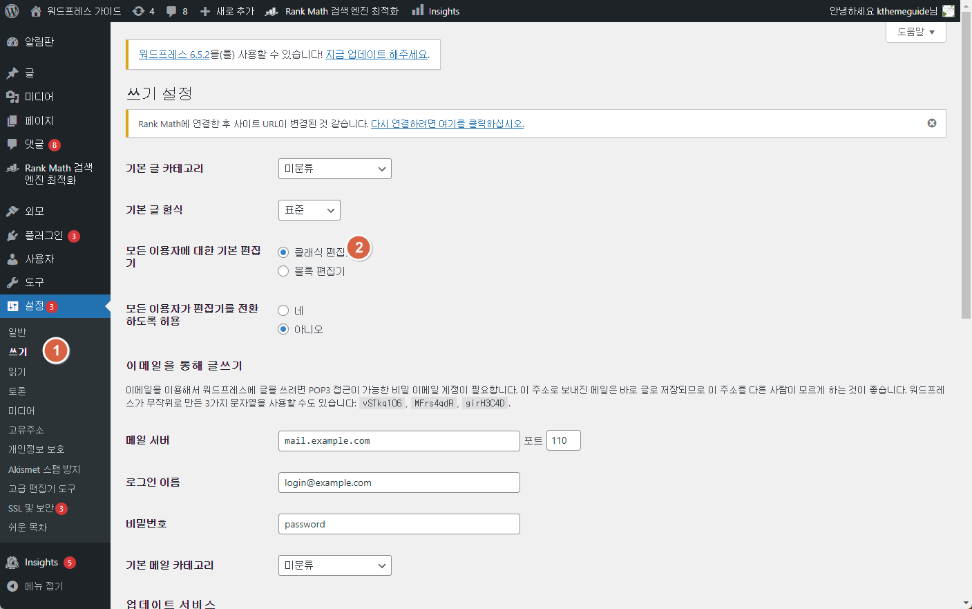Screen dimensions: 972x609
Task: Open 기본 글 카테고리 dropdown
Action: click(335, 169)
